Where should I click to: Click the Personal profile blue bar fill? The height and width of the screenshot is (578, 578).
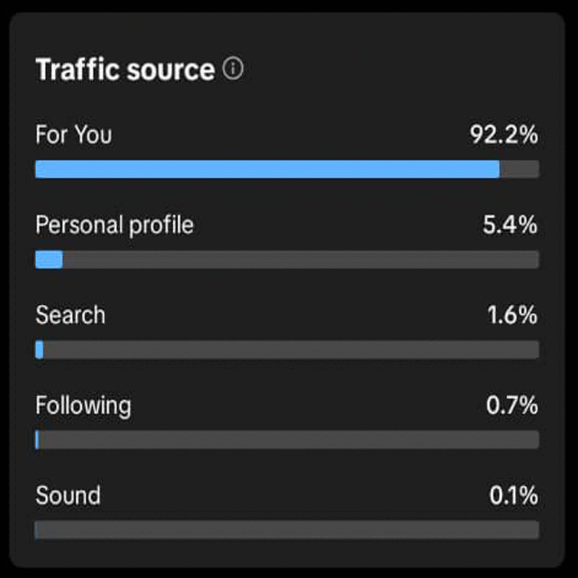(x=49, y=259)
